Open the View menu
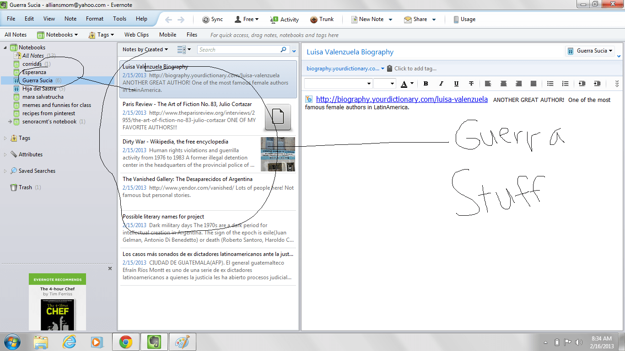The height and width of the screenshot is (351, 625). coord(49,19)
